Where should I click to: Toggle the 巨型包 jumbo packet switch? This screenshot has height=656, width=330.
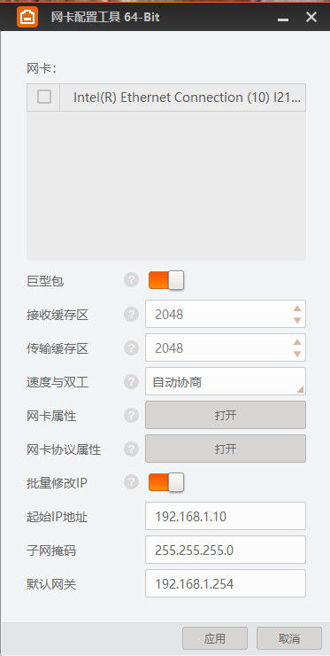point(166,280)
